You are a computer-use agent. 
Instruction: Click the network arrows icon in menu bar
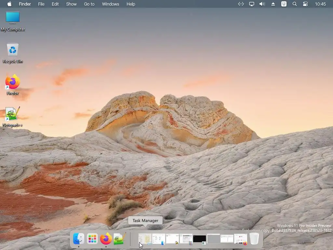[241, 4]
